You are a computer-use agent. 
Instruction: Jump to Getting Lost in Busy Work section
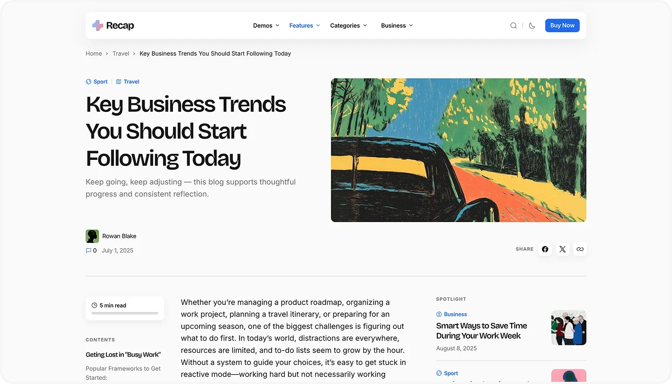(x=123, y=355)
